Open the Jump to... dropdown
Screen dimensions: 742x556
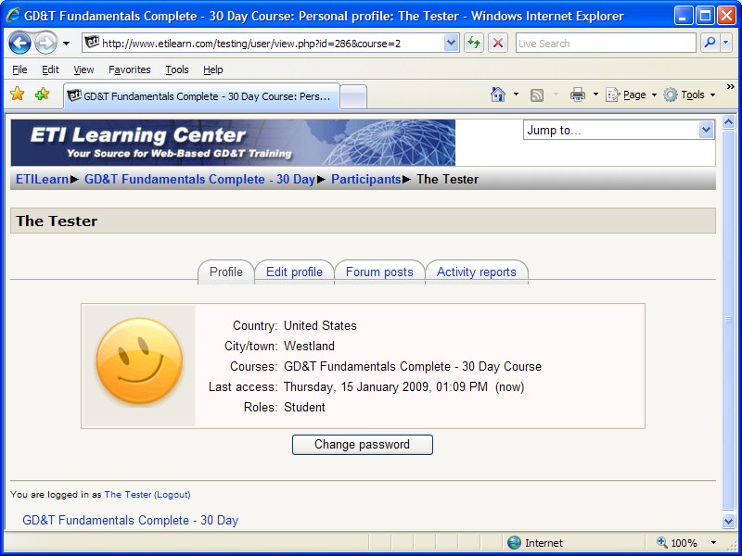coord(619,130)
